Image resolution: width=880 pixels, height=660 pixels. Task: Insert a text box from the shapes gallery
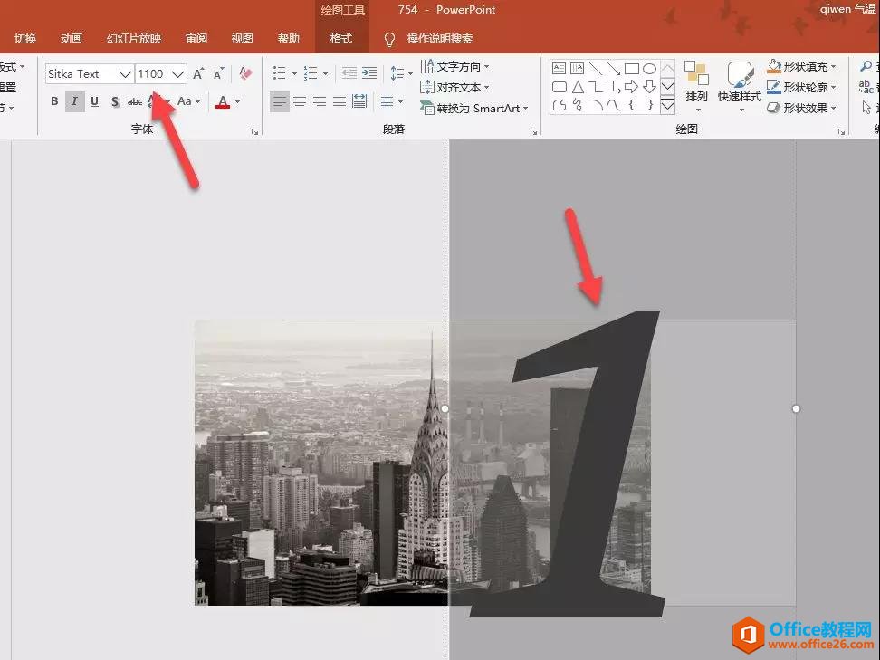click(x=559, y=69)
